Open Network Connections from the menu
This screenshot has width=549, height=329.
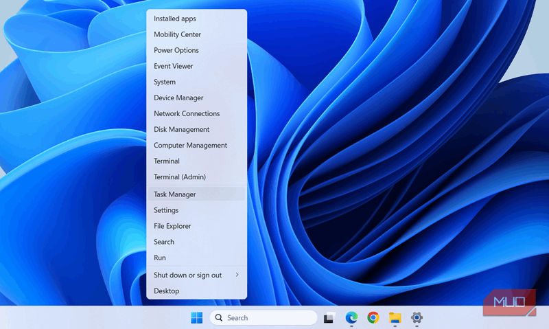(x=187, y=113)
